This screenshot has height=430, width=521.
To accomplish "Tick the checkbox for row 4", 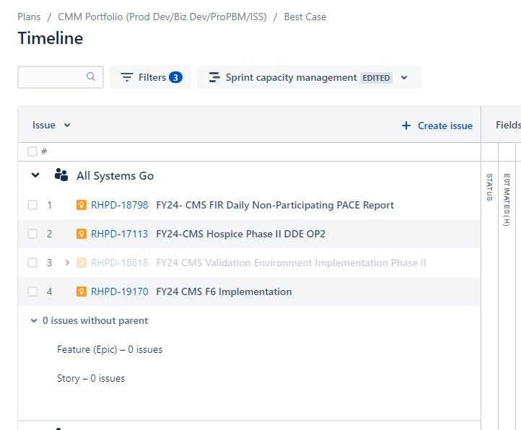I will coord(32,291).
